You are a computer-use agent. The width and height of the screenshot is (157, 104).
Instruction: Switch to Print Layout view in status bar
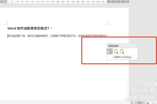(x=139, y=103)
